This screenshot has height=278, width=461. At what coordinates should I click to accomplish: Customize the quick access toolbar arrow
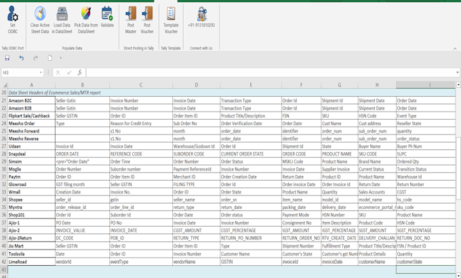(61, 58)
